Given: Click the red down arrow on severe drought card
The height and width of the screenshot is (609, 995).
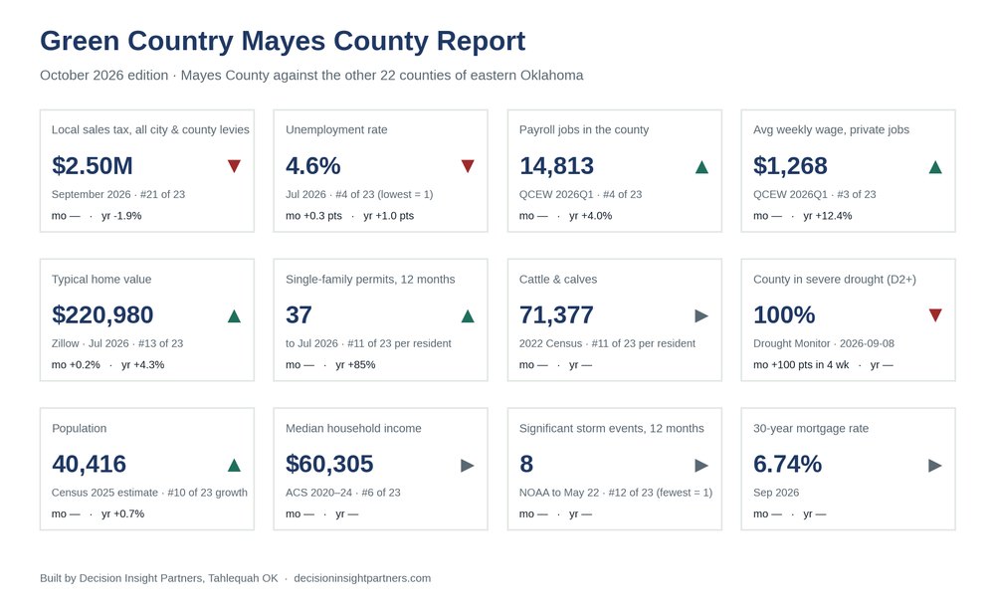Looking at the screenshot, I should click(x=935, y=315).
